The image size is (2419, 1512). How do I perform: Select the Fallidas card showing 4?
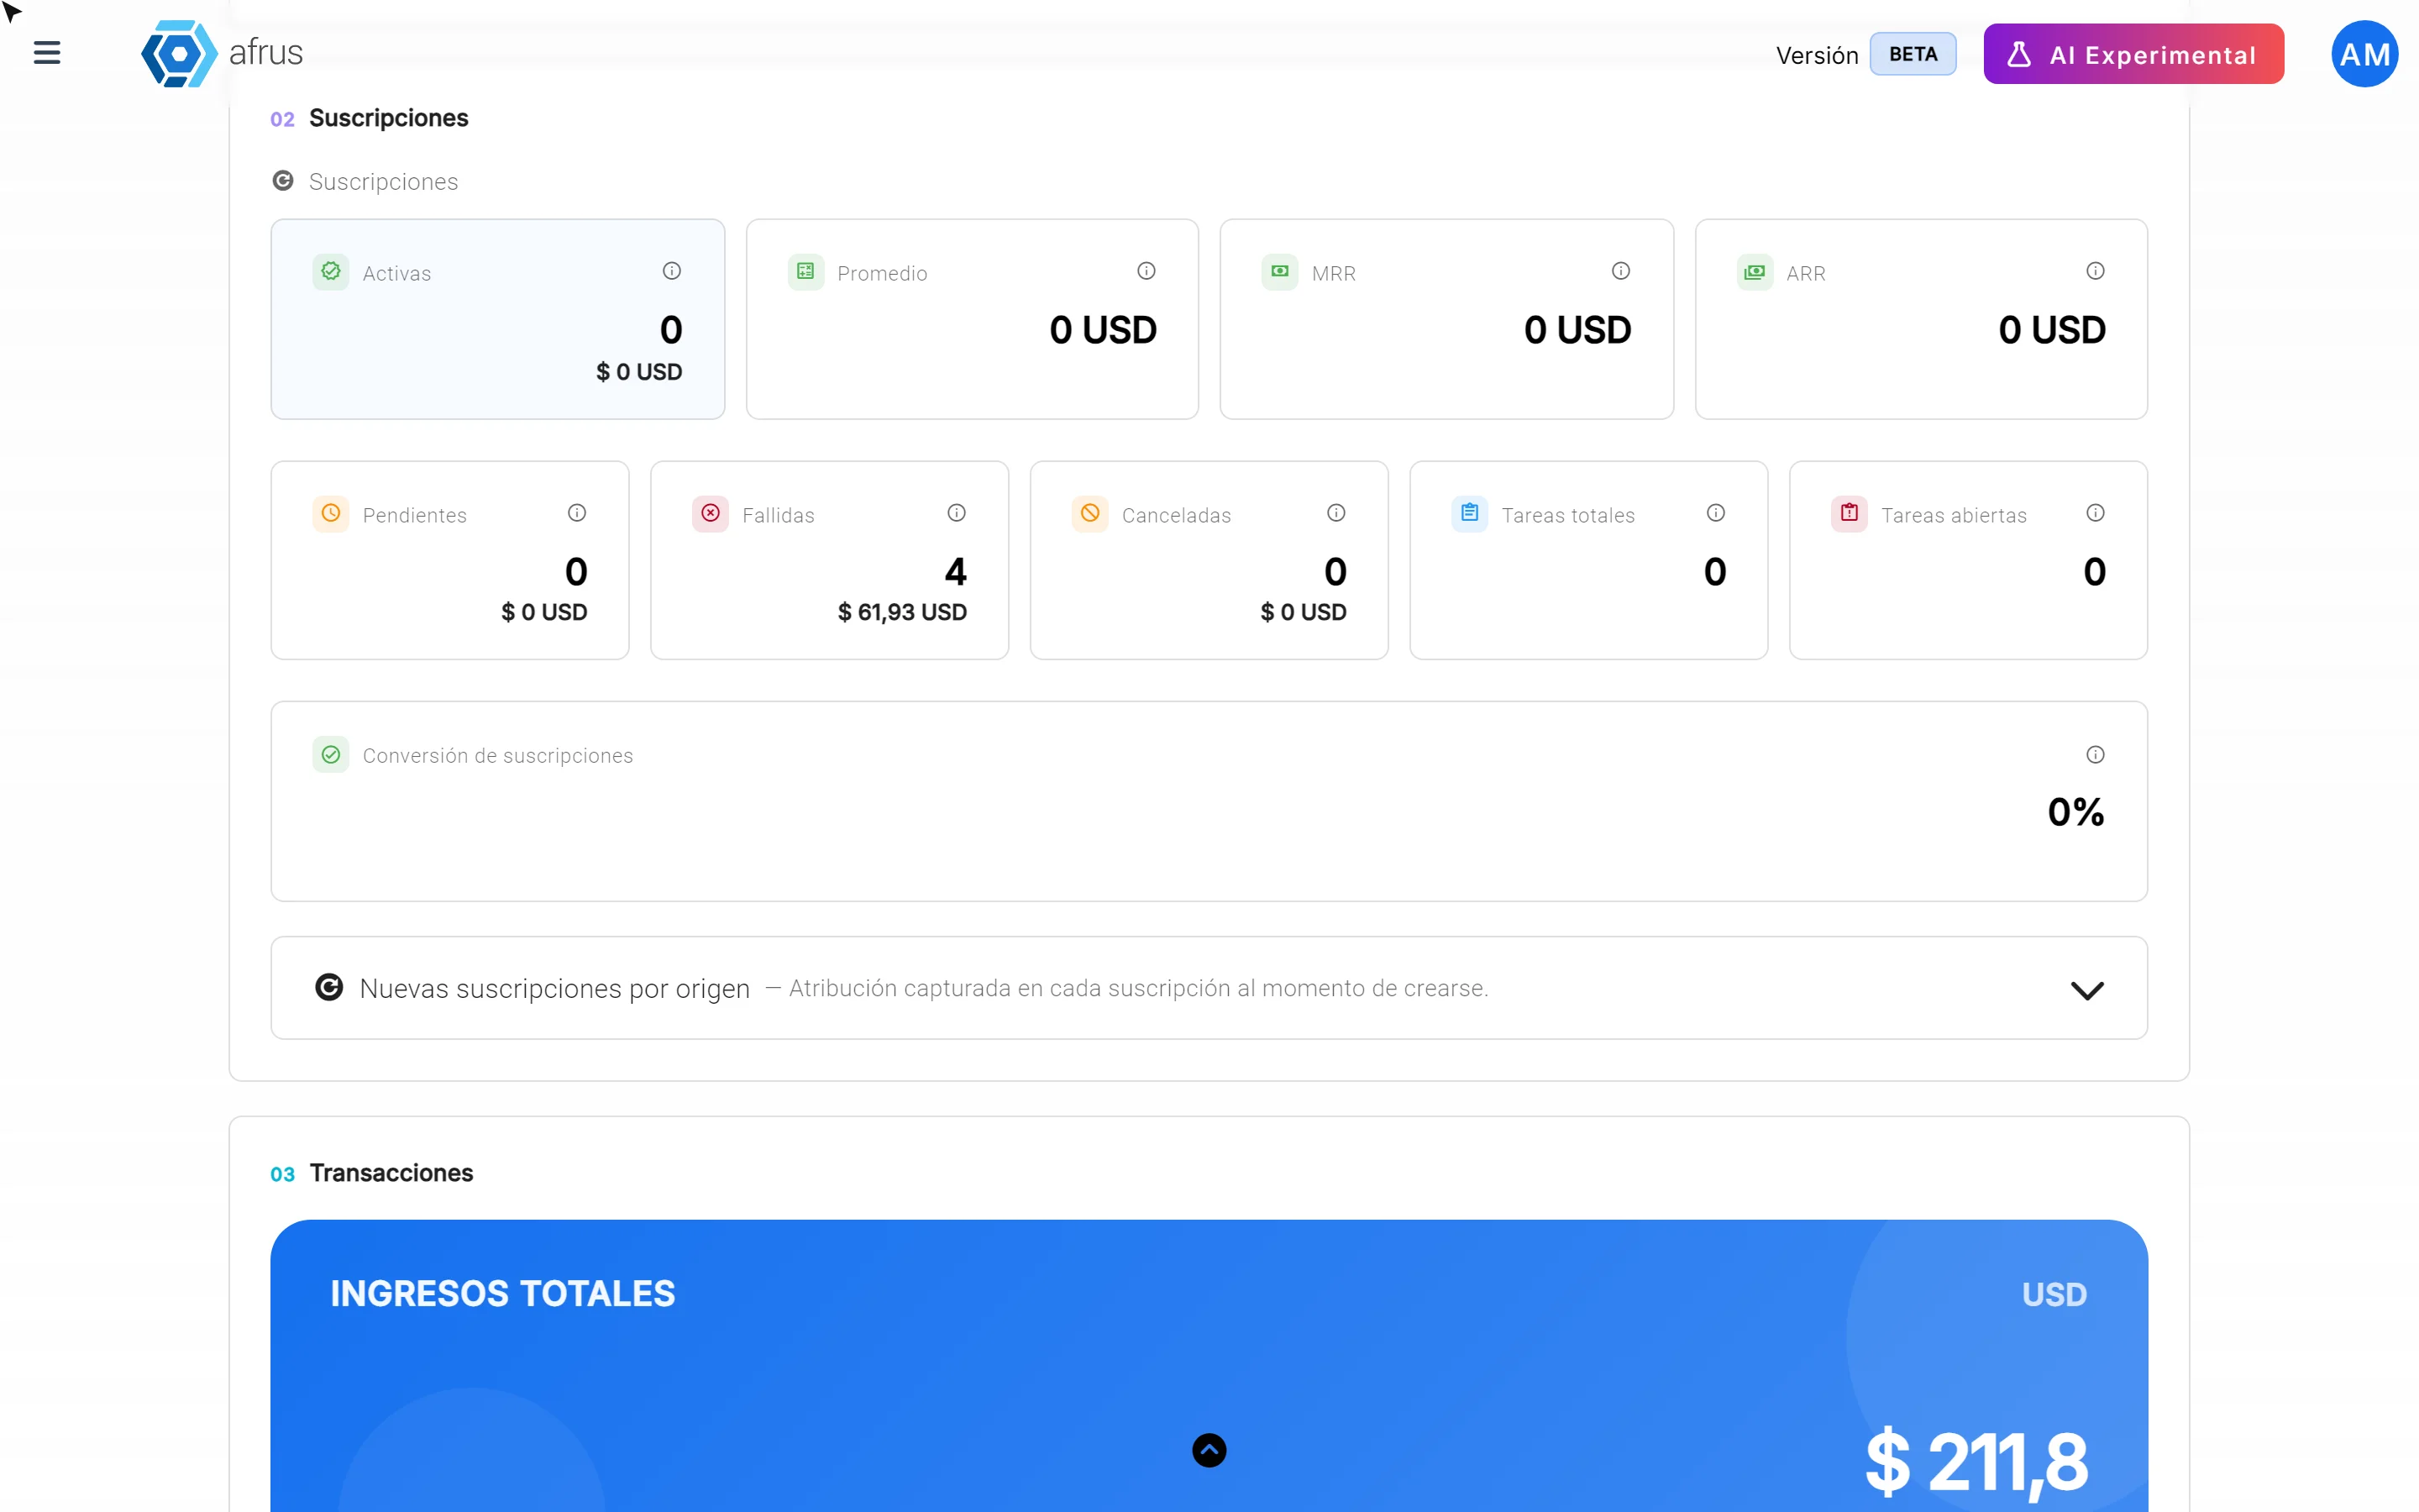pyautogui.click(x=830, y=560)
